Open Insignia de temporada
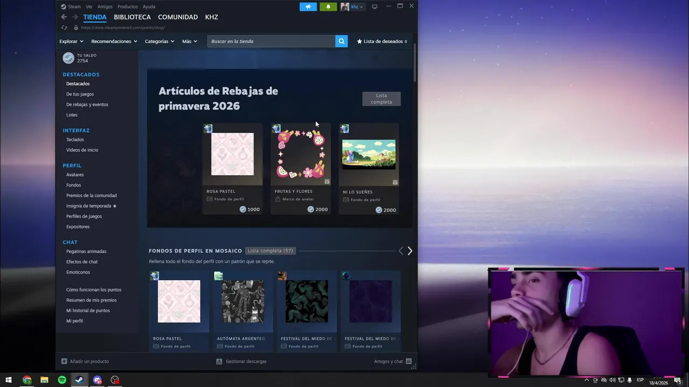Image resolution: width=689 pixels, height=387 pixels. coord(91,206)
